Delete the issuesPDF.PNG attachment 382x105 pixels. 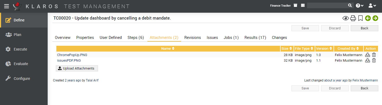[374, 60]
